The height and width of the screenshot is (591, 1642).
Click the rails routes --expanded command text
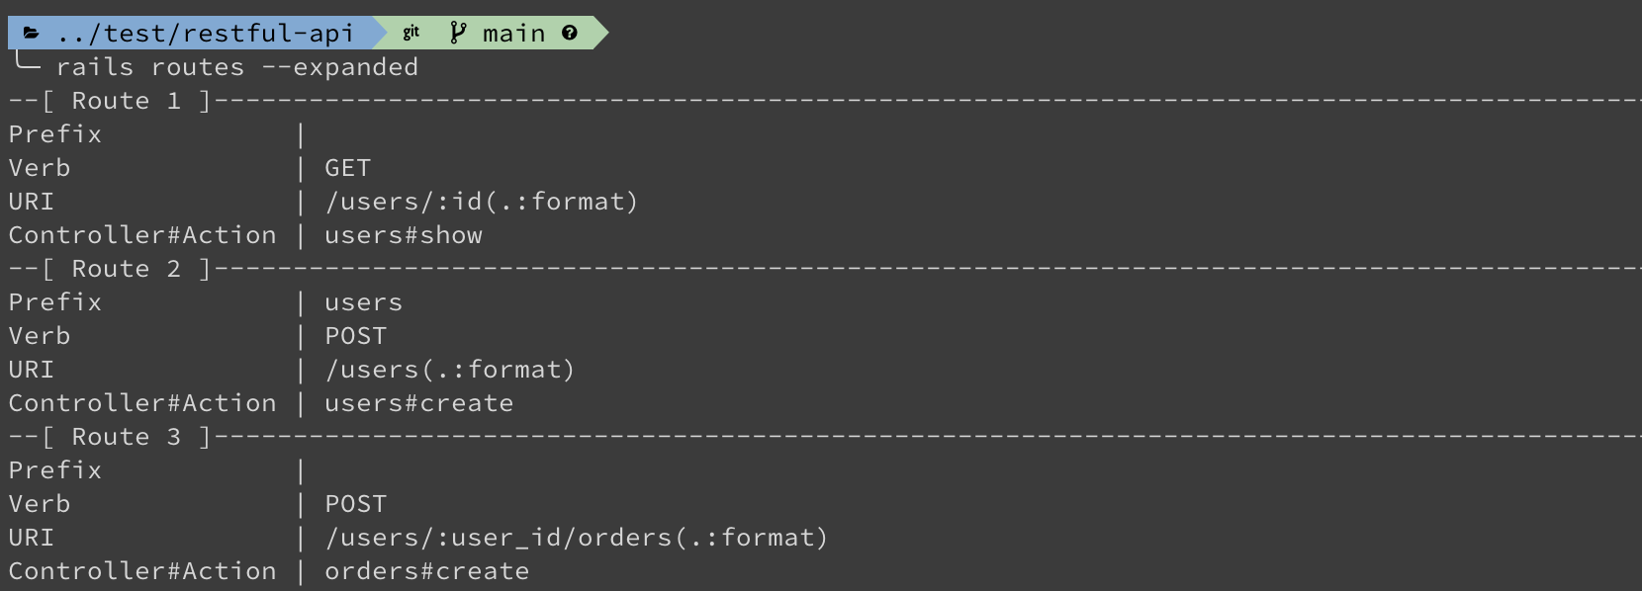click(x=237, y=67)
